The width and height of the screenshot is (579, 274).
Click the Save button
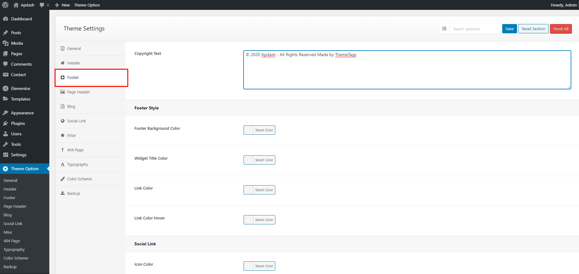pos(509,29)
